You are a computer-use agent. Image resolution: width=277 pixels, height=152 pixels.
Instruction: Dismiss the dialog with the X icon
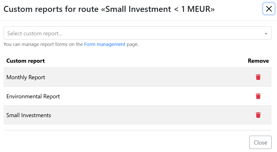point(269,9)
